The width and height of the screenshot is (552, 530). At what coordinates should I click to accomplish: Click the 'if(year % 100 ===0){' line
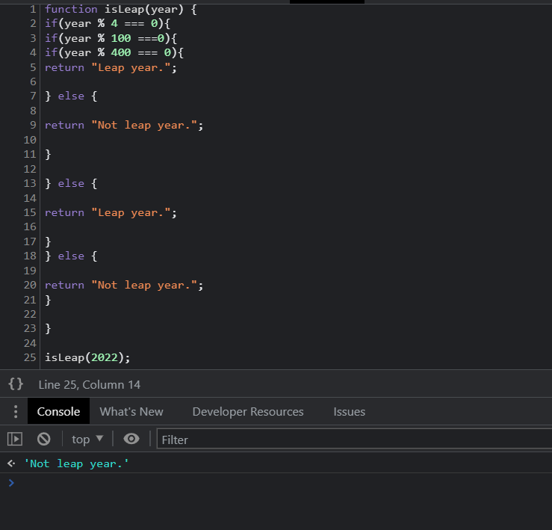coord(111,38)
